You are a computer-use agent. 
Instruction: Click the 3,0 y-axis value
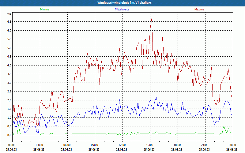(9, 83)
